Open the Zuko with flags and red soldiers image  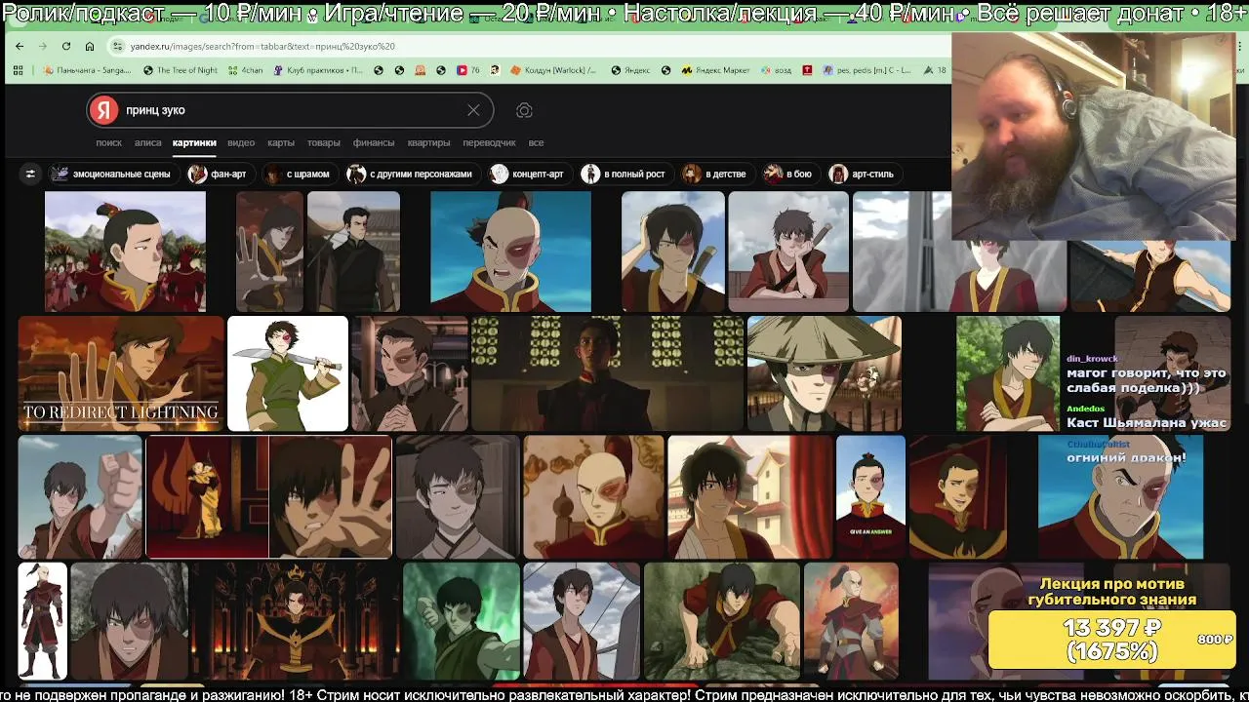click(125, 252)
